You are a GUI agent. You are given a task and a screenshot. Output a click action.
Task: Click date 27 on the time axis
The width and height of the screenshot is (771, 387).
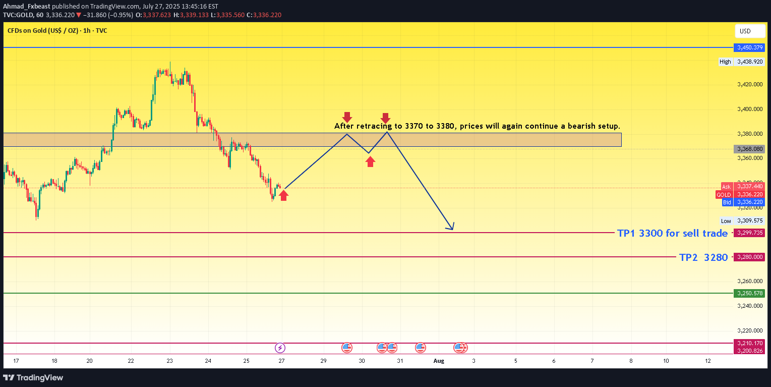click(281, 361)
